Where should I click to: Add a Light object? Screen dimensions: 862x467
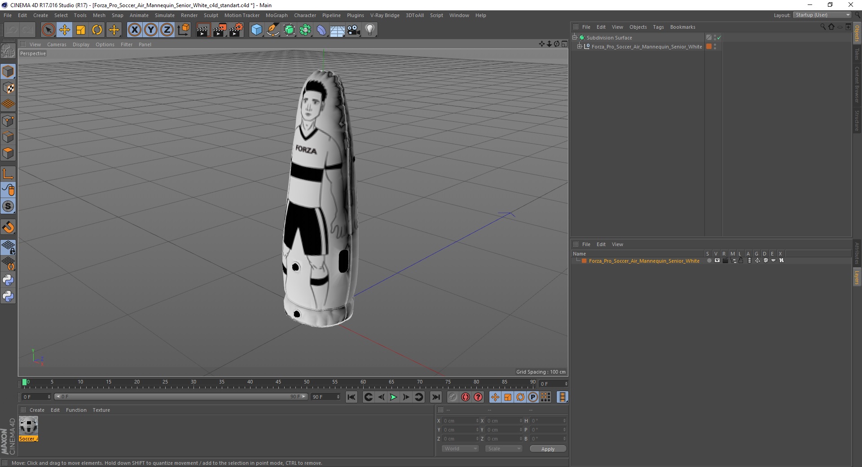370,30
